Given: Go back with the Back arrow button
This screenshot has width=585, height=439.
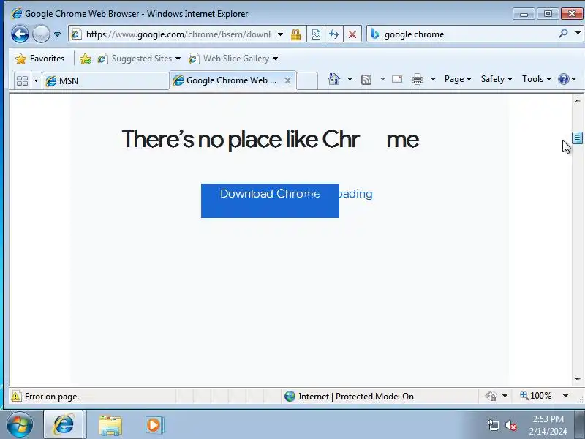Looking at the screenshot, I should 20,34.
